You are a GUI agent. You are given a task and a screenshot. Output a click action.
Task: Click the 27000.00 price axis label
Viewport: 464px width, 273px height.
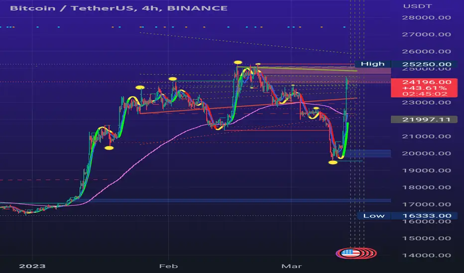(x=427, y=35)
